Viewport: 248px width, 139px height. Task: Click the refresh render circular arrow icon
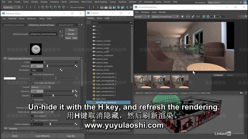coord(242,17)
